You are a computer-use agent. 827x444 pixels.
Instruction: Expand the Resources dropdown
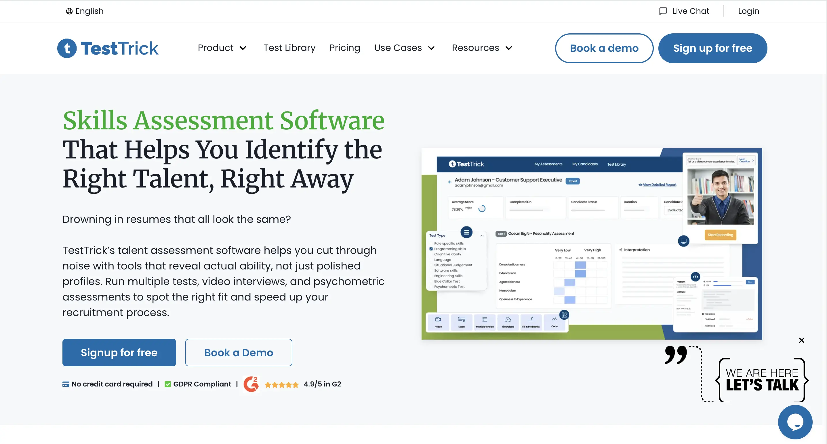click(482, 48)
